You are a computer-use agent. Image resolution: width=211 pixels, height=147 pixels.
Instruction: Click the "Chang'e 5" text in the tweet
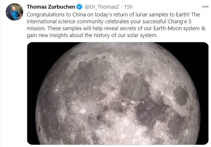point(180,22)
